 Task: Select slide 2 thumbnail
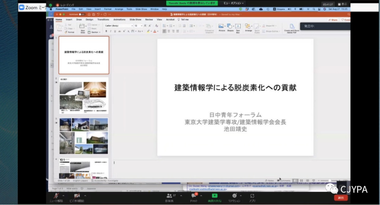click(84, 96)
